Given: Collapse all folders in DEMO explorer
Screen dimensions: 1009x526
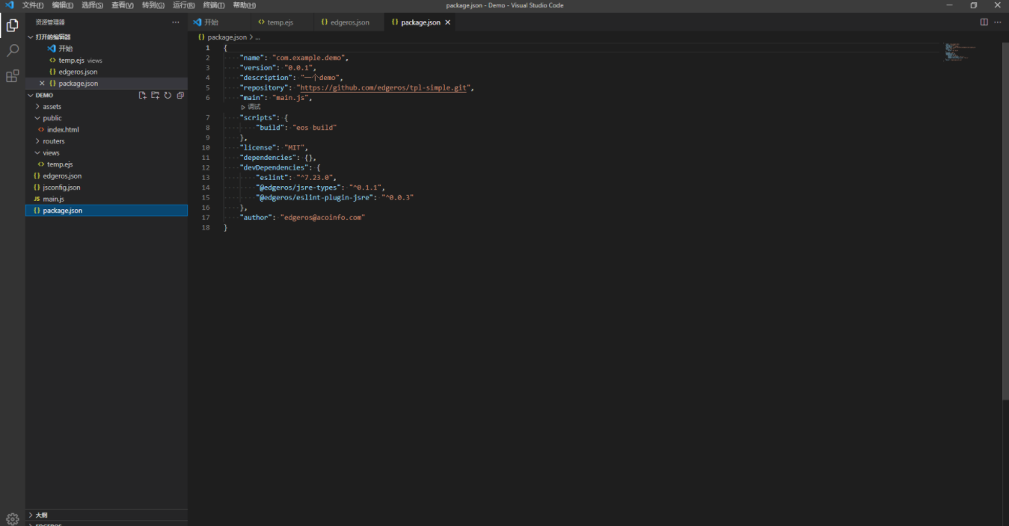Looking at the screenshot, I should [180, 96].
